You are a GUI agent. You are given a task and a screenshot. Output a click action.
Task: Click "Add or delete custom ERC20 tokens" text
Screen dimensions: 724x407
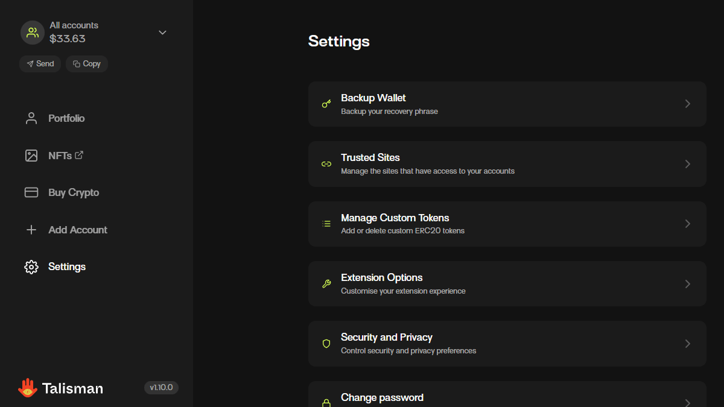(402, 231)
